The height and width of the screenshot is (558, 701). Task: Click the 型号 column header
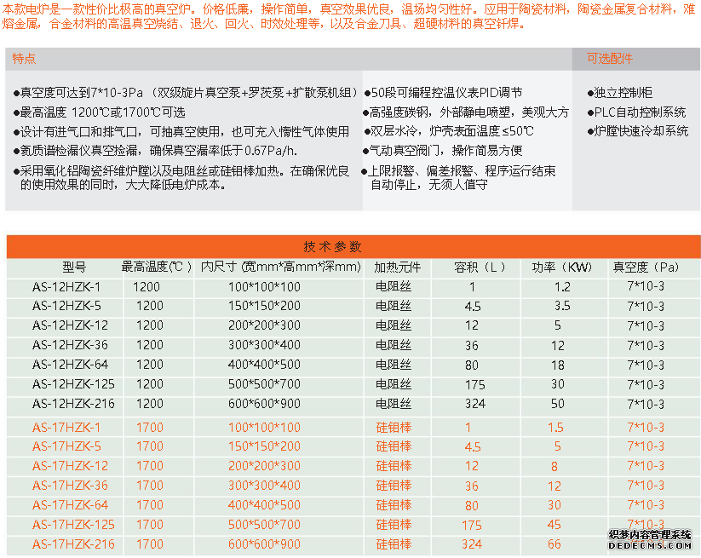tap(74, 267)
